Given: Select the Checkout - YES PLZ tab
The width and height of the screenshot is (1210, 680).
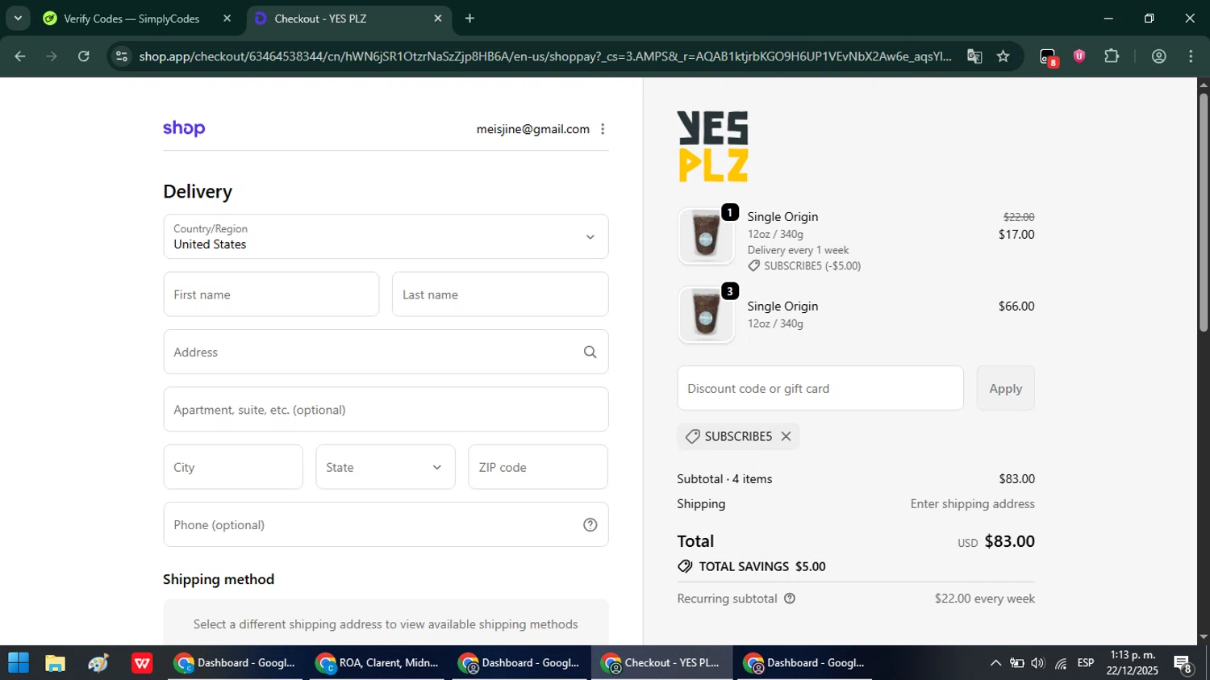Looking at the screenshot, I should [x=347, y=19].
